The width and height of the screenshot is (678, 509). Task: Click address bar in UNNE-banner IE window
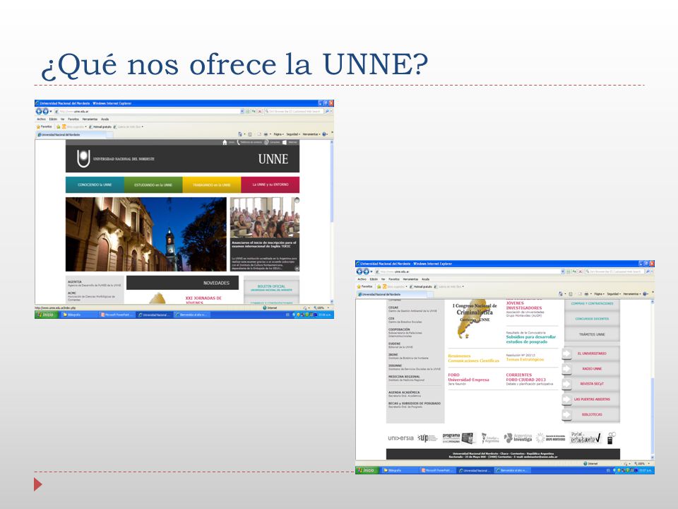click(149, 111)
